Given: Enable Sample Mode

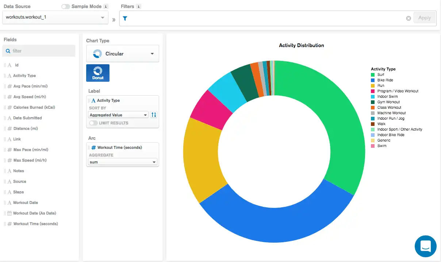Looking at the screenshot, I should click(65, 6).
